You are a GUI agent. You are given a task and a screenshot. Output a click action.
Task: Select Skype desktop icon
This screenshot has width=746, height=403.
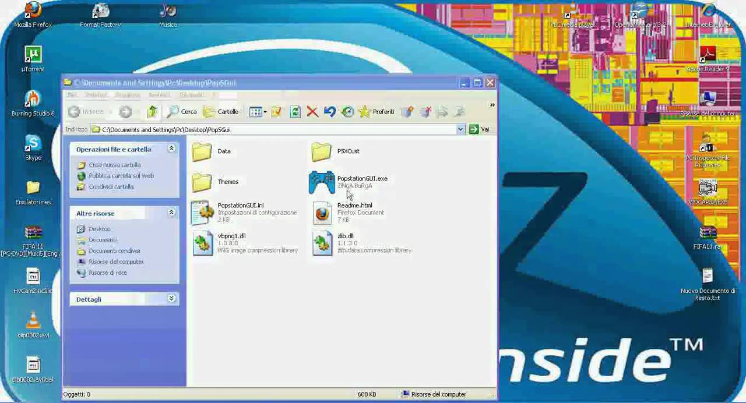33,148
